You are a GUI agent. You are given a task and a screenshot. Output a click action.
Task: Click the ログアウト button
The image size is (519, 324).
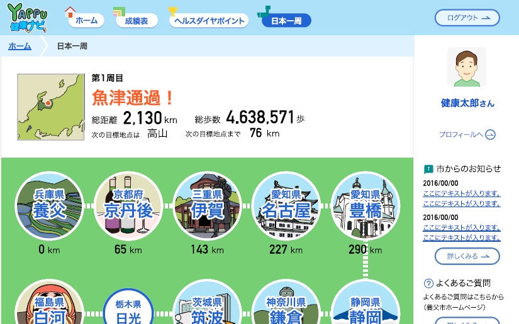(467, 18)
